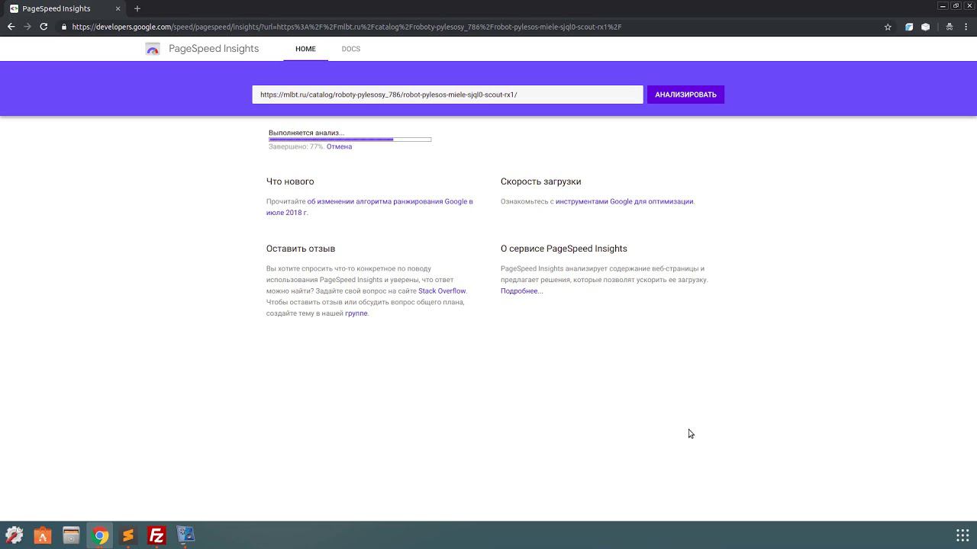This screenshot has height=549, width=977.
Task: Click the lock icon in address bar
Action: click(64, 27)
